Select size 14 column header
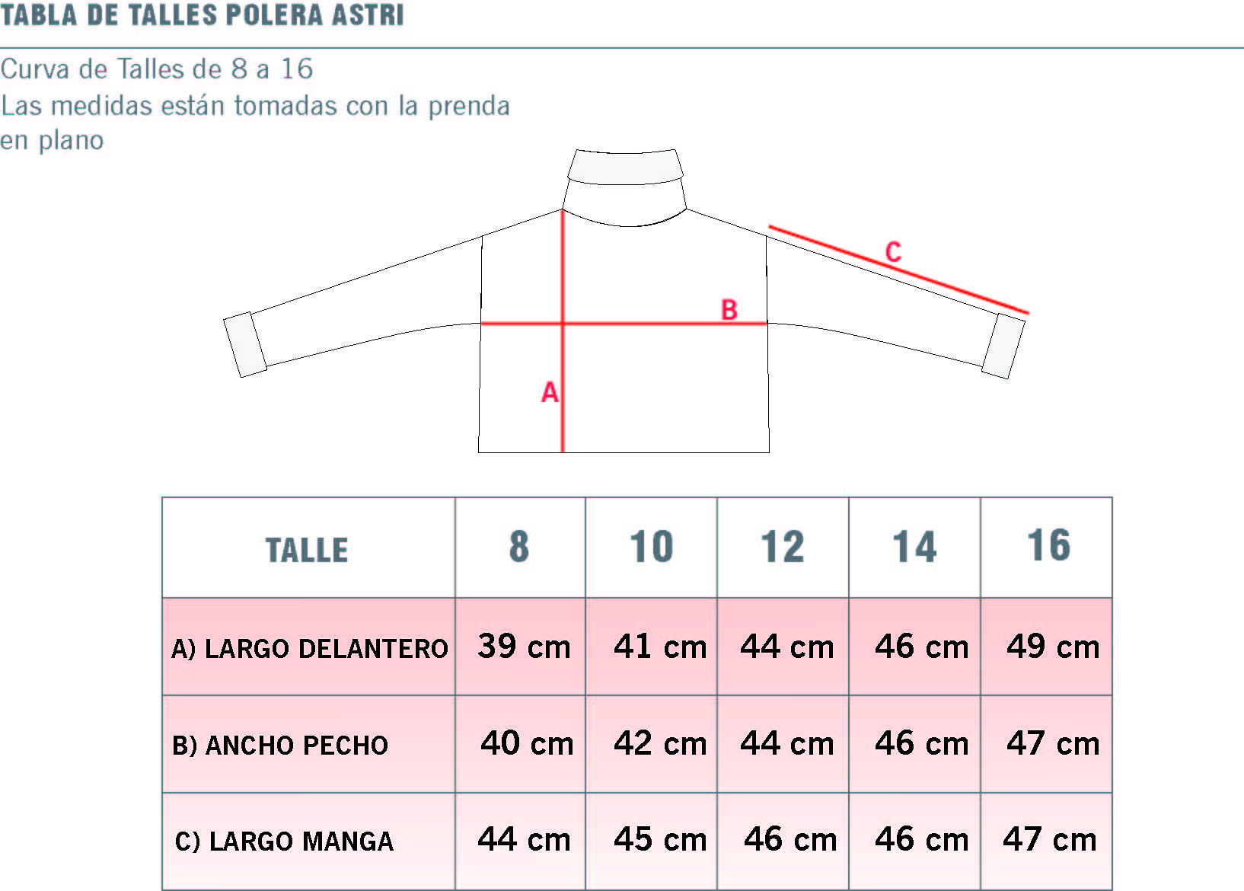Screen dimensions: 1244x891 pyautogui.click(x=914, y=548)
